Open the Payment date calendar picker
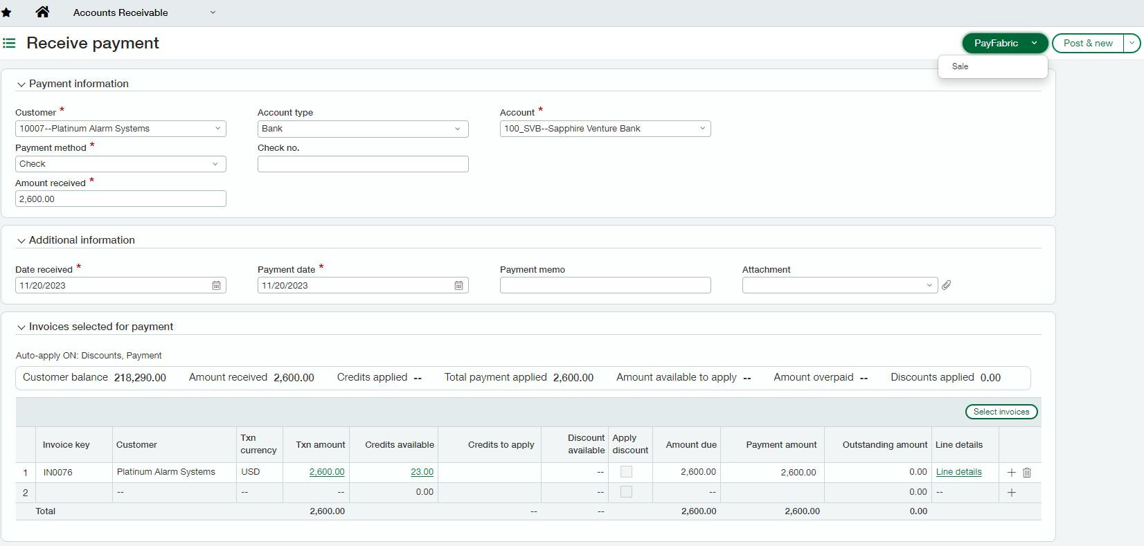 click(x=458, y=285)
